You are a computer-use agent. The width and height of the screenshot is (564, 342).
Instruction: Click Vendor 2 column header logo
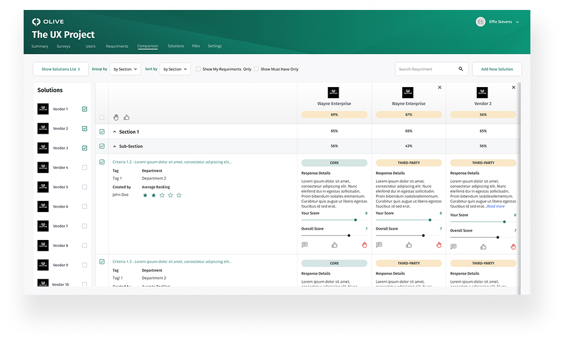[x=482, y=93]
